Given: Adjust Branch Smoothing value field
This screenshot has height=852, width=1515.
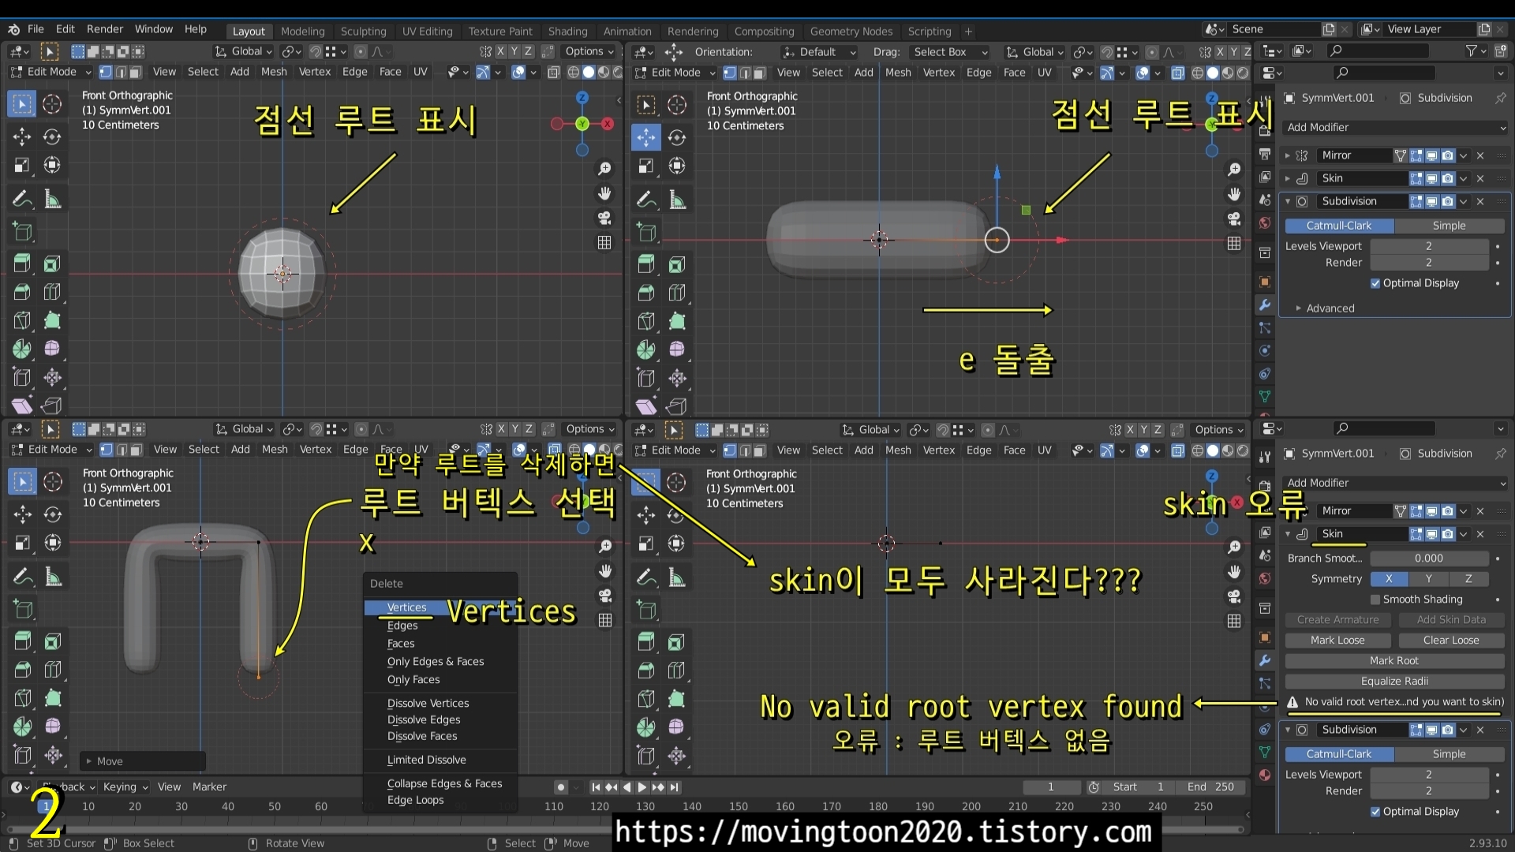Looking at the screenshot, I should [x=1429, y=559].
